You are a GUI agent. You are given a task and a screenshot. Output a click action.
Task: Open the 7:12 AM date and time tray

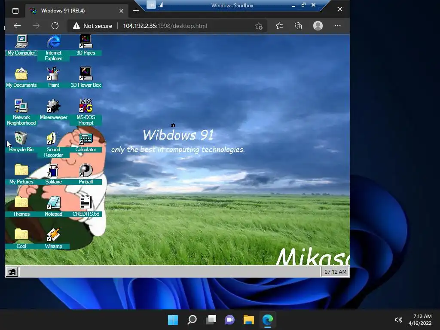pyautogui.click(x=420, y=320)
